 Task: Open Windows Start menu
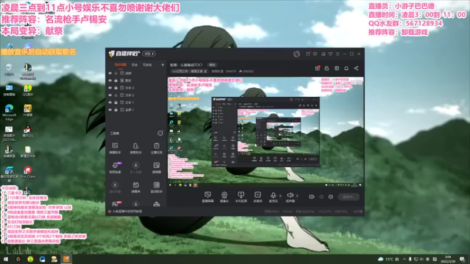(6, 259)
